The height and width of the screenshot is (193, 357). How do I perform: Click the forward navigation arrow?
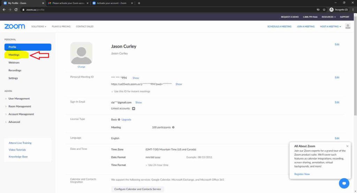coord(10,9)
